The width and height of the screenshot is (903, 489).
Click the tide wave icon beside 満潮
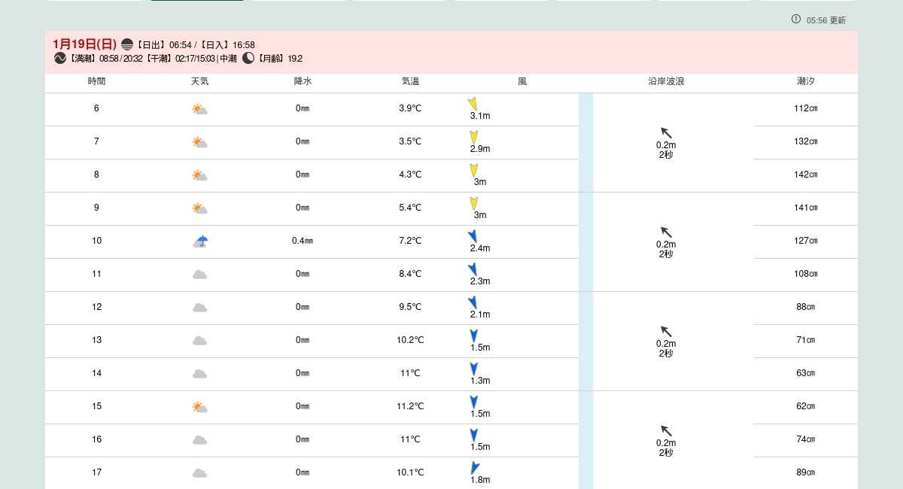tap(60, 59)
